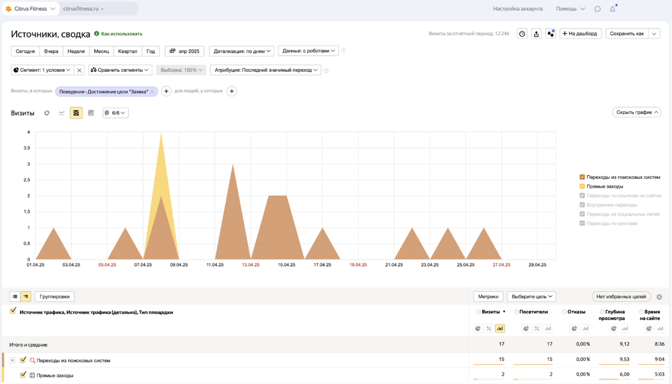
Task: Open the Детализация: по дням dropdown
Action: click(x=242, y=51)
